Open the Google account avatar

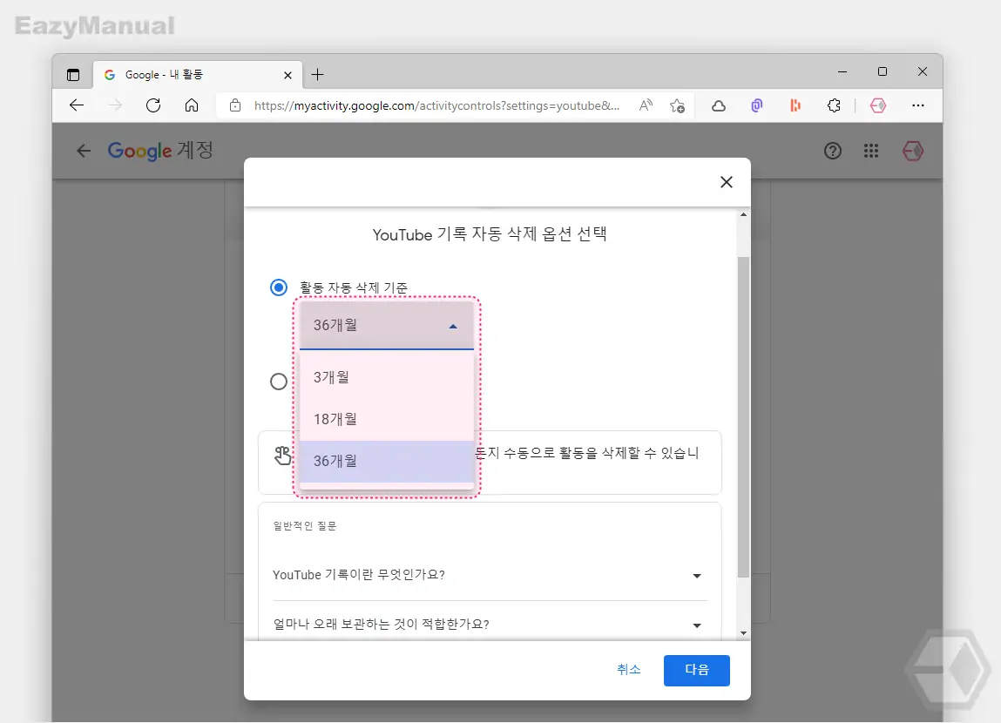(x=913, y=151)
